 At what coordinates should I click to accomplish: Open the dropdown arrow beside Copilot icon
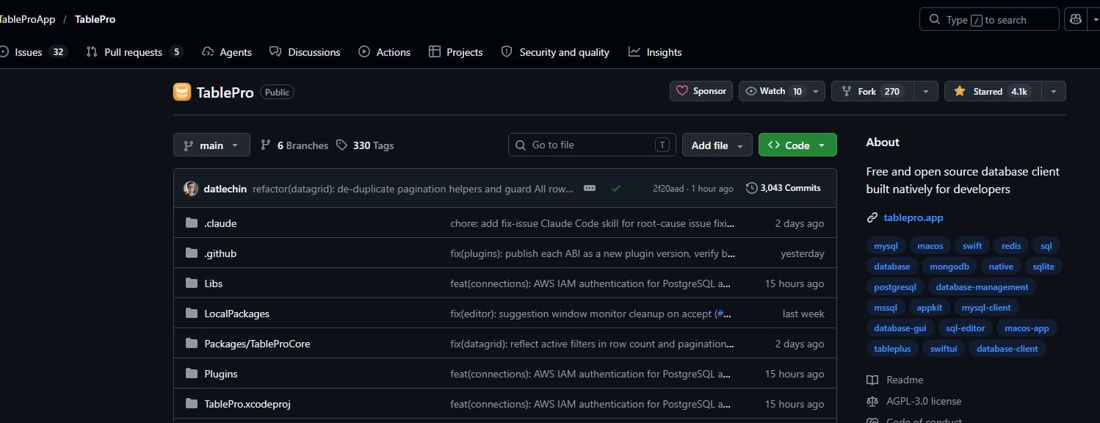pos(1093,19)
